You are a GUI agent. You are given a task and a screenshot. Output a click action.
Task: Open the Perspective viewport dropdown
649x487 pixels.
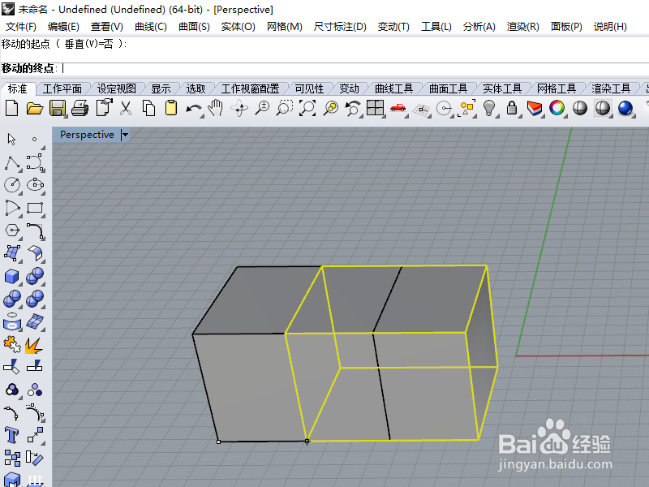[123, 135]
